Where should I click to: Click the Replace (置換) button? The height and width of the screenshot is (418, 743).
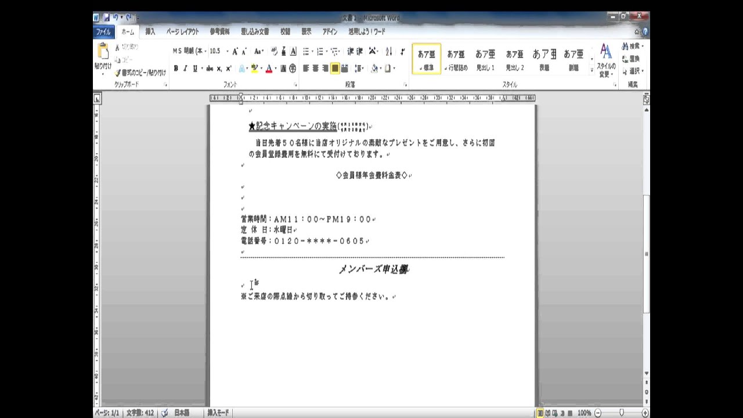click(x=632, y=59)
